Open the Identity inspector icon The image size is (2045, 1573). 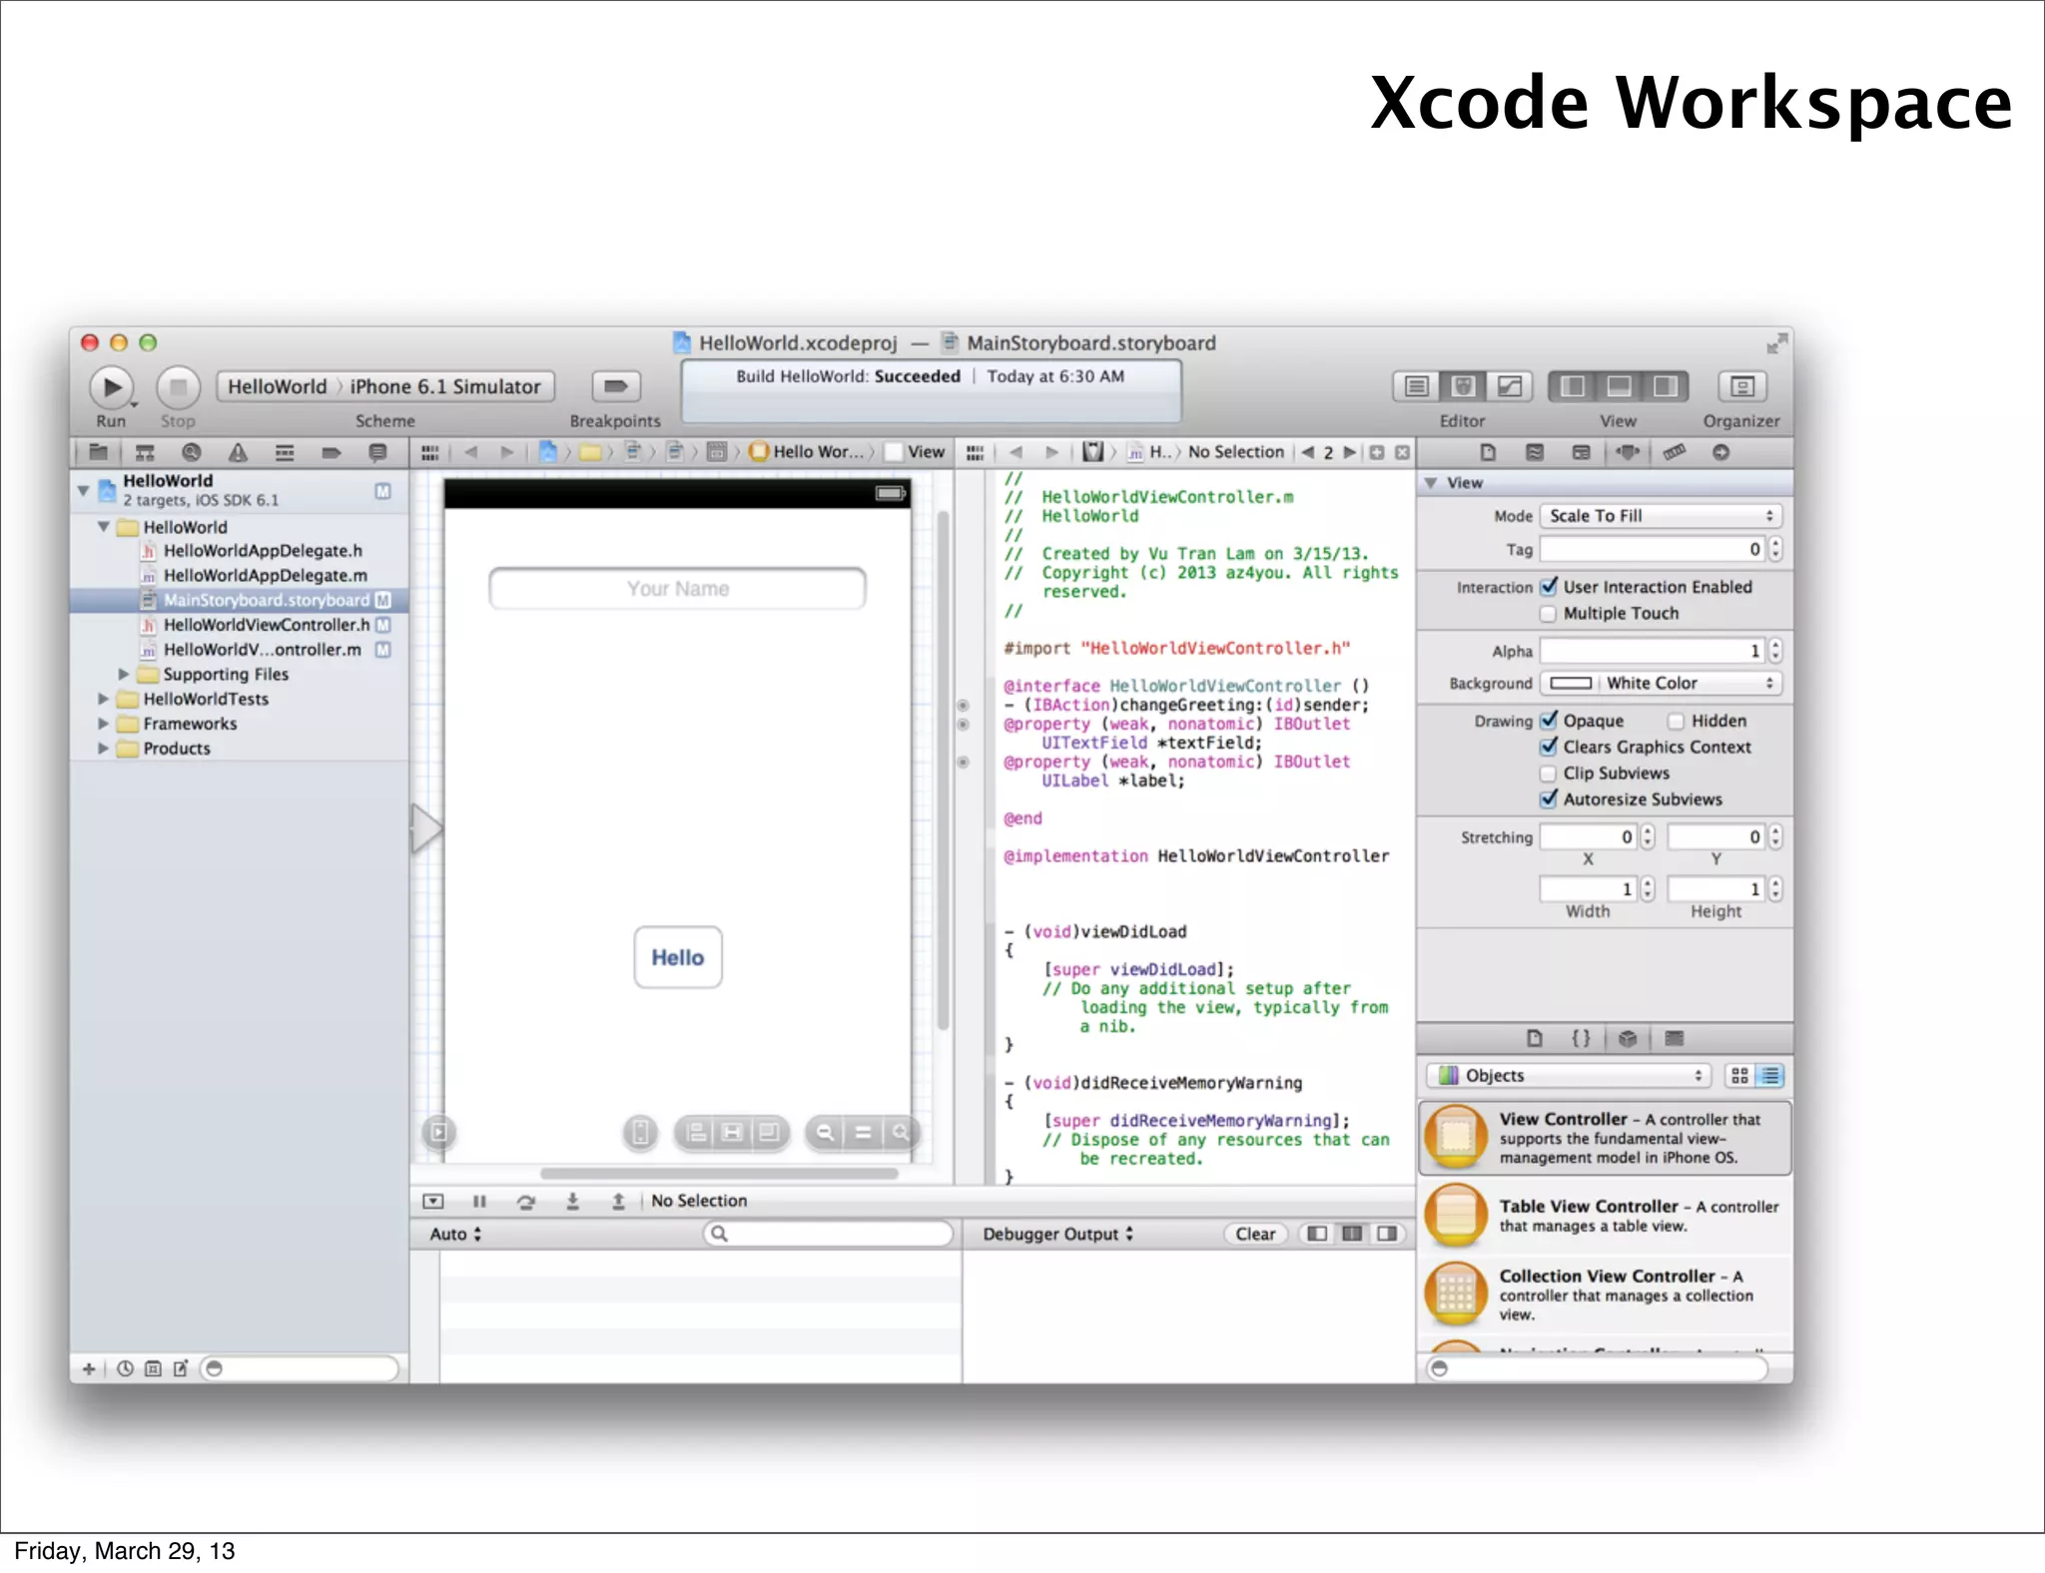point(1581,452)
